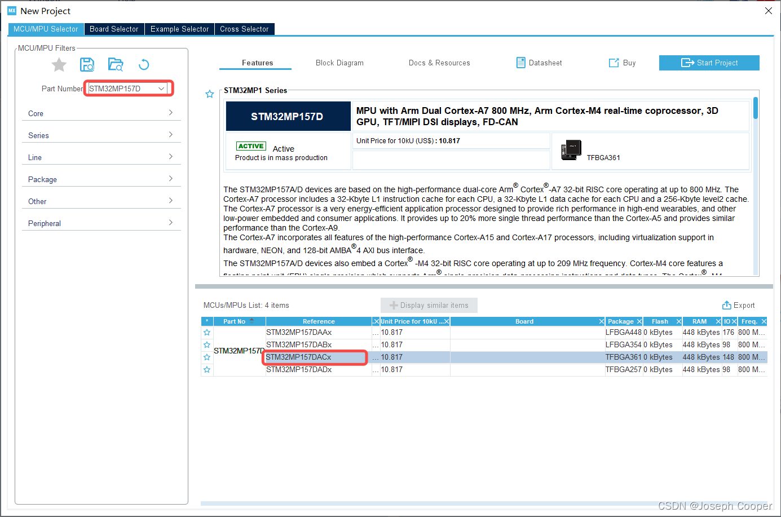Remove the Freq. column with its X
The image size is (781, 517).
coord(764,321)
